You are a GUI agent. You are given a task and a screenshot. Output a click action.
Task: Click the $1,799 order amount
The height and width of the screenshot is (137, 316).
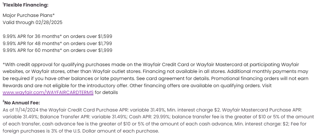click(105, 43)
